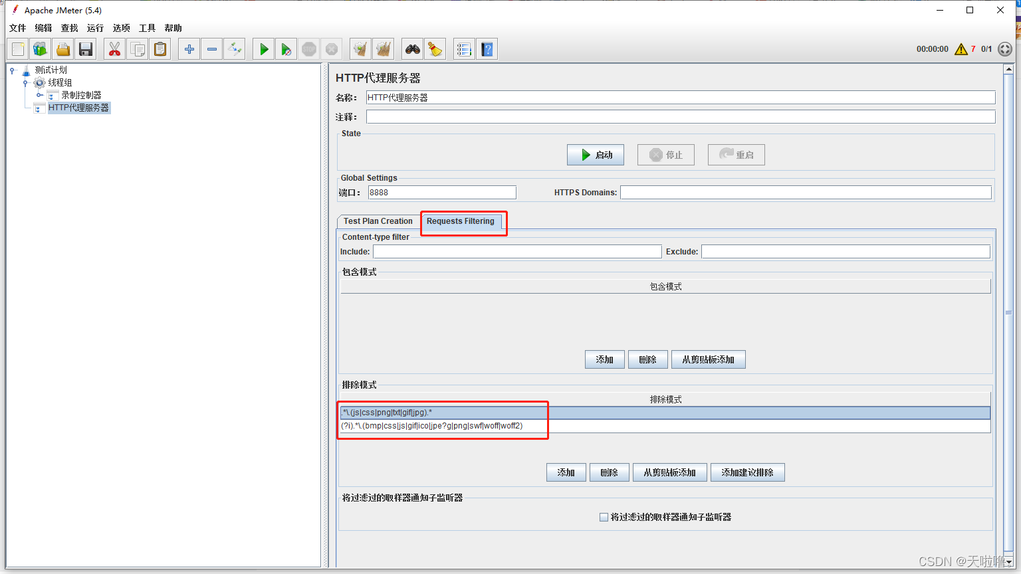
Task: Click the Reset search brush icon
Action: (x=435, y=49)
